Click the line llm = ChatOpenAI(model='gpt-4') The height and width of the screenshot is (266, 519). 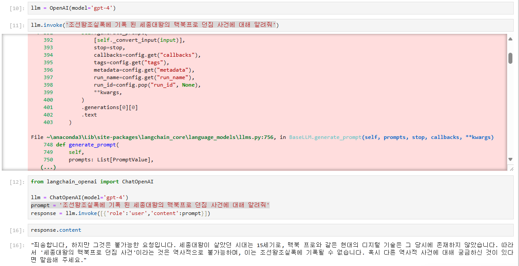[x=80, y=197]
